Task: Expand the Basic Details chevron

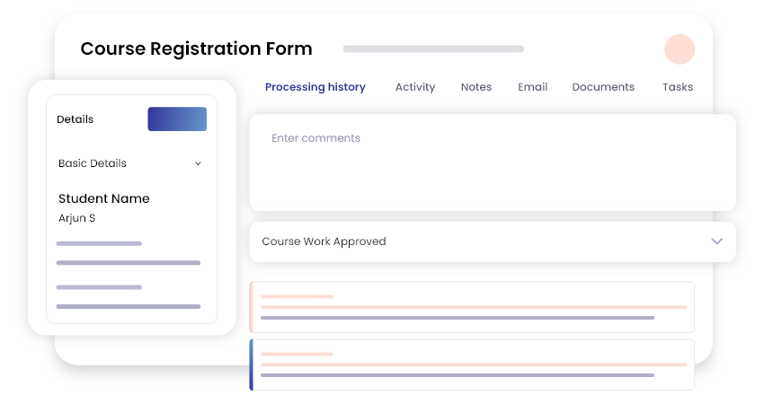Action: click(198, 163)
